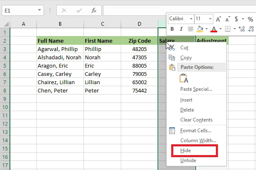Viewport: 256px width, 170px height.
Task: Click the Borders icon in mini toolbar
Action: pyautogui.click(x=227, y=29)
